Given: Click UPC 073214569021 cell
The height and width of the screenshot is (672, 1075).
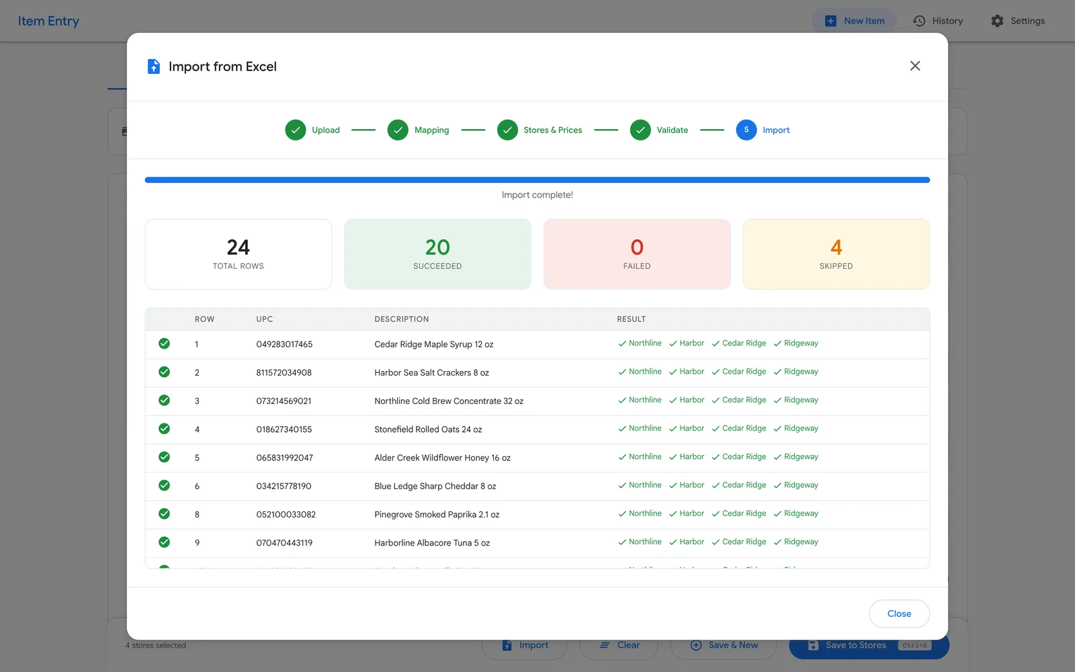Looking at the screenshot, I should (x=284, y=401).
